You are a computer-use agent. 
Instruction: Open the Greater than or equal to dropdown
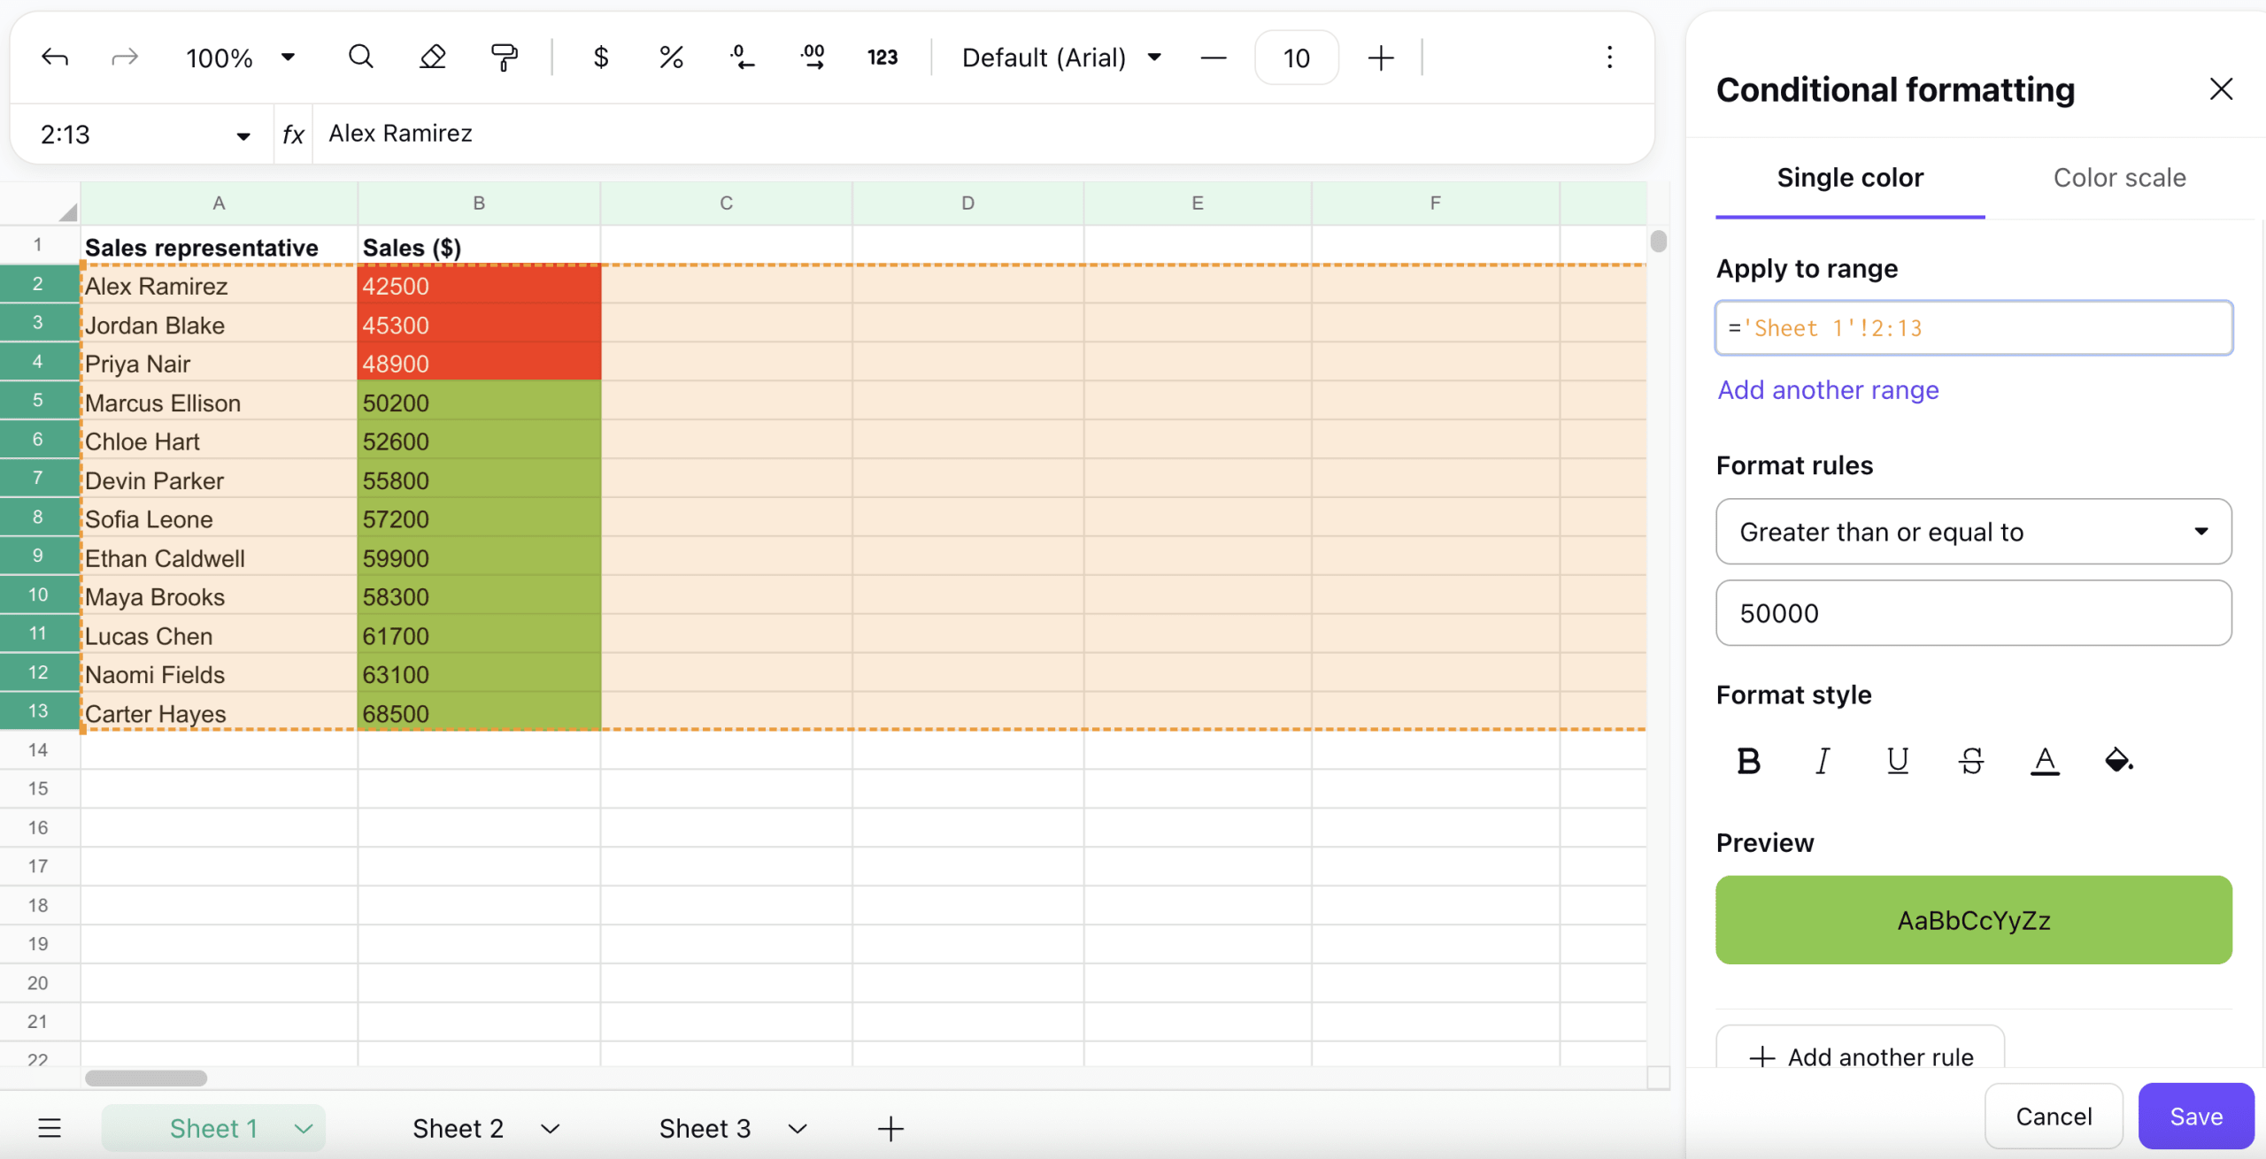(x=1972, y=531)
